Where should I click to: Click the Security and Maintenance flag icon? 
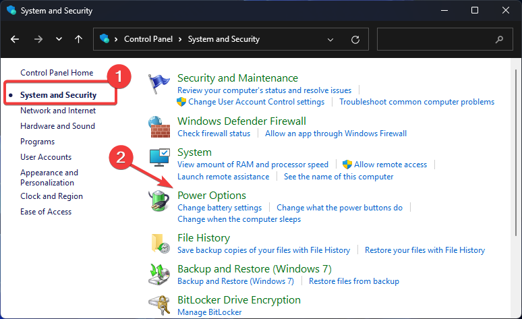point(158,84)
